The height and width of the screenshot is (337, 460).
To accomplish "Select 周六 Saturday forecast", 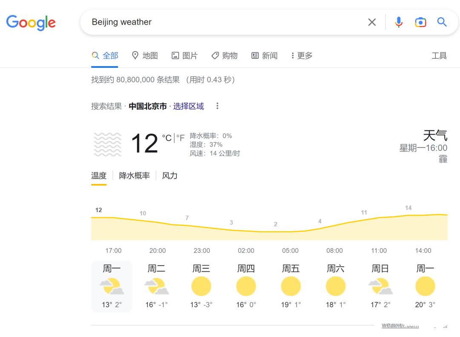I will (x=335, y=285).
